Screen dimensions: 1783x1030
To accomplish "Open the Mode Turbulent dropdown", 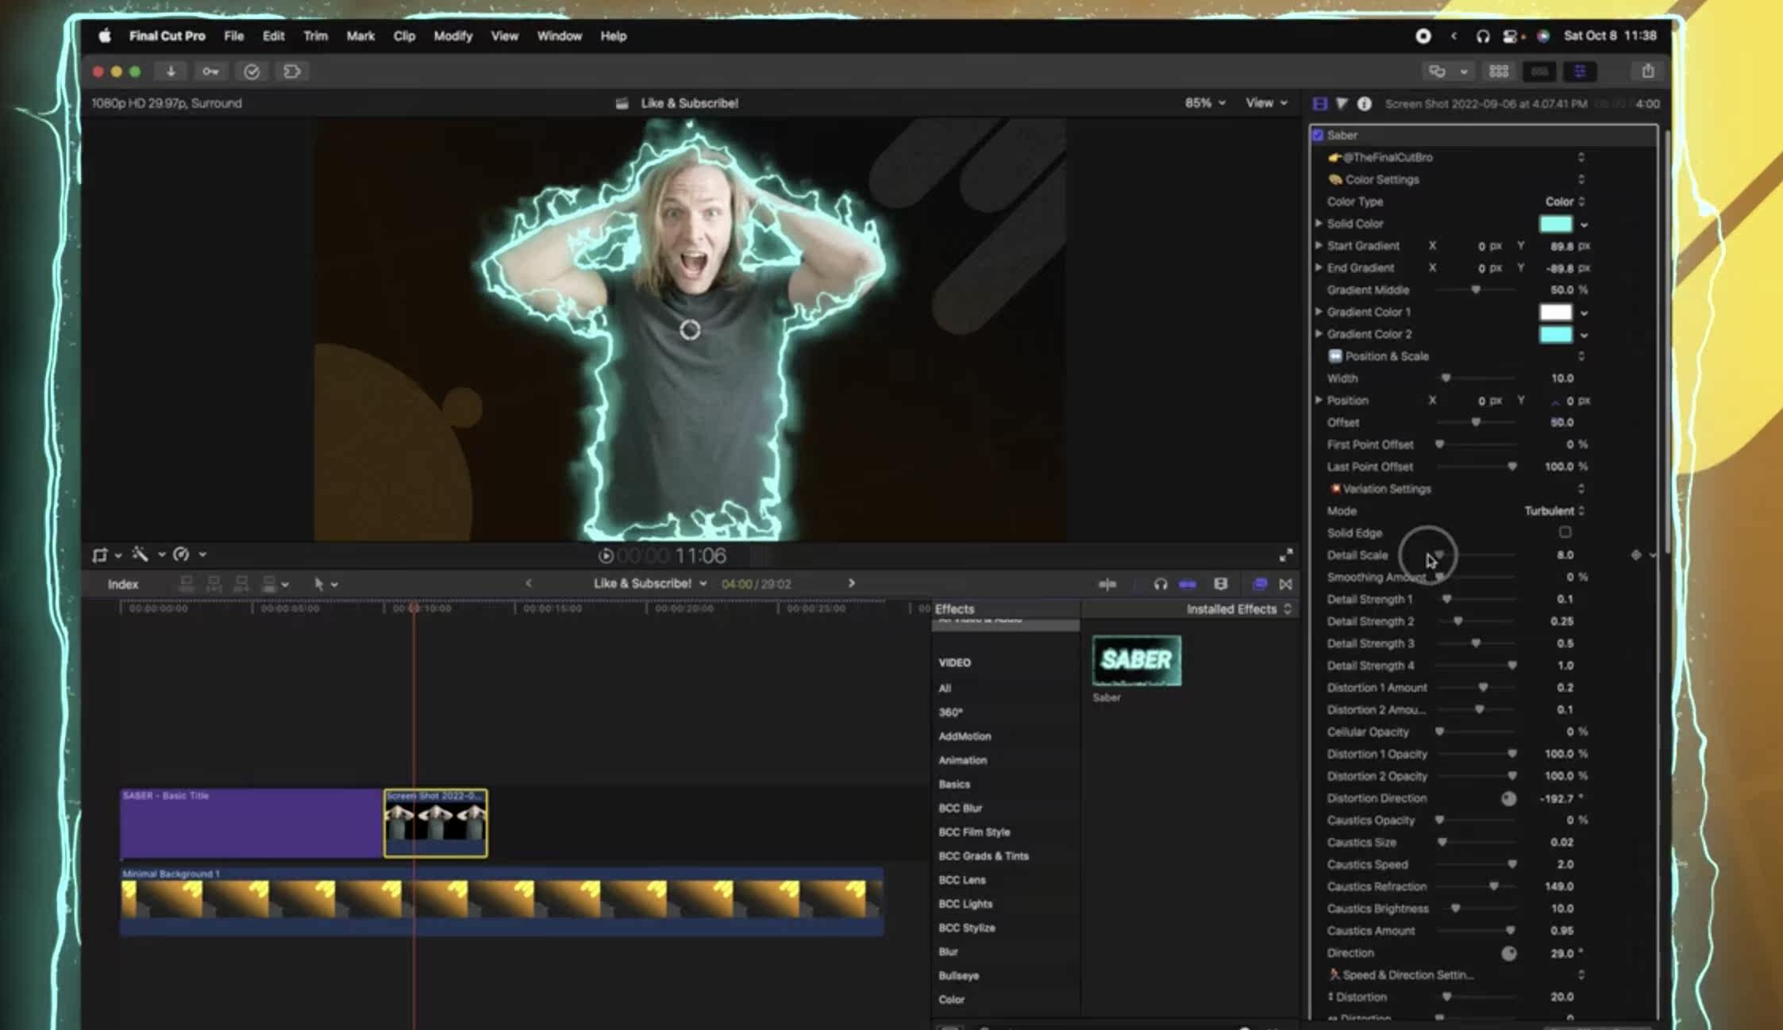I will pos(1554,511).
